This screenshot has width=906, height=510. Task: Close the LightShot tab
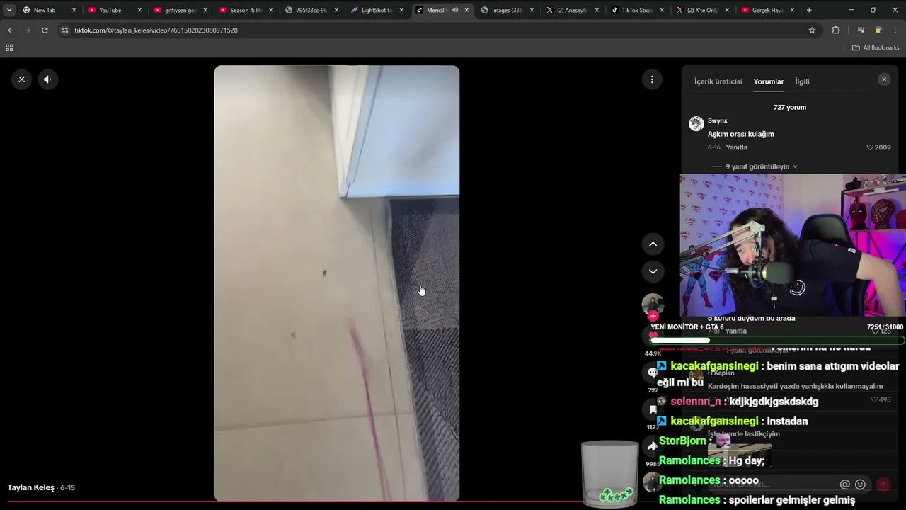pyautogui.click(x=401, y=10)
